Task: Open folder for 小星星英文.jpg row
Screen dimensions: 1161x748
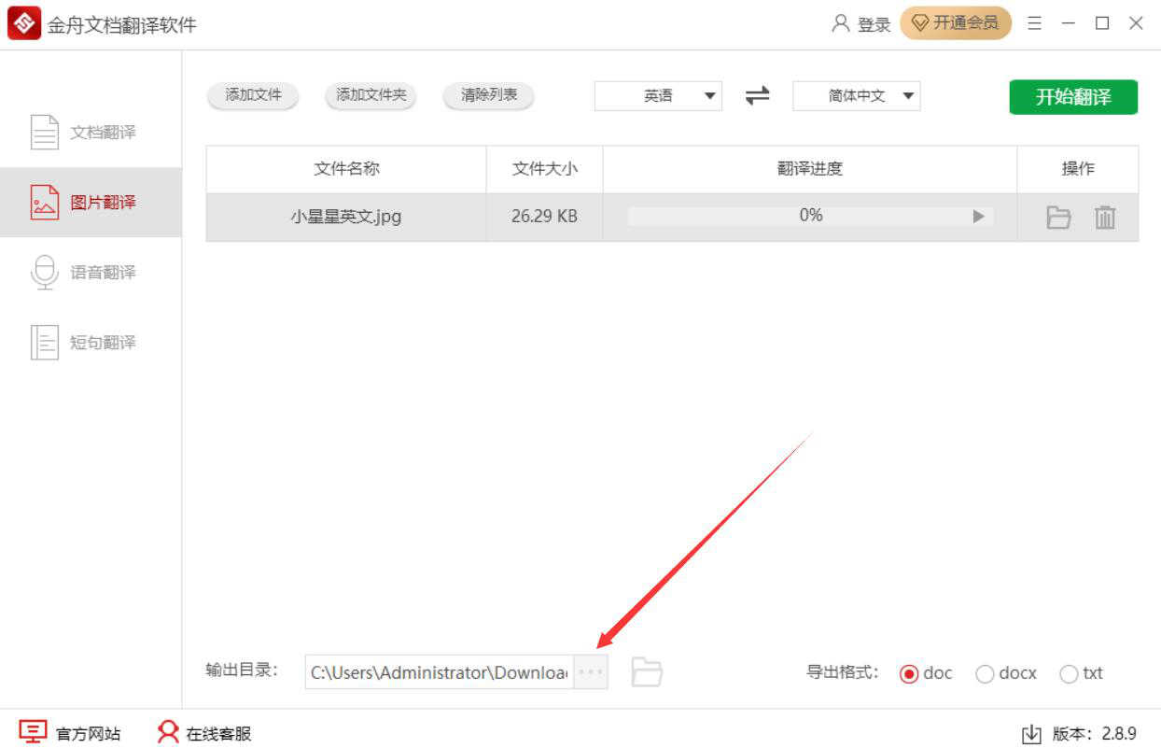Action: point(1058,218)
